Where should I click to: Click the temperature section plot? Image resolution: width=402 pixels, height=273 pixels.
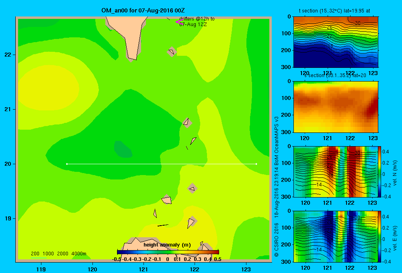click(x=336, y=42)
